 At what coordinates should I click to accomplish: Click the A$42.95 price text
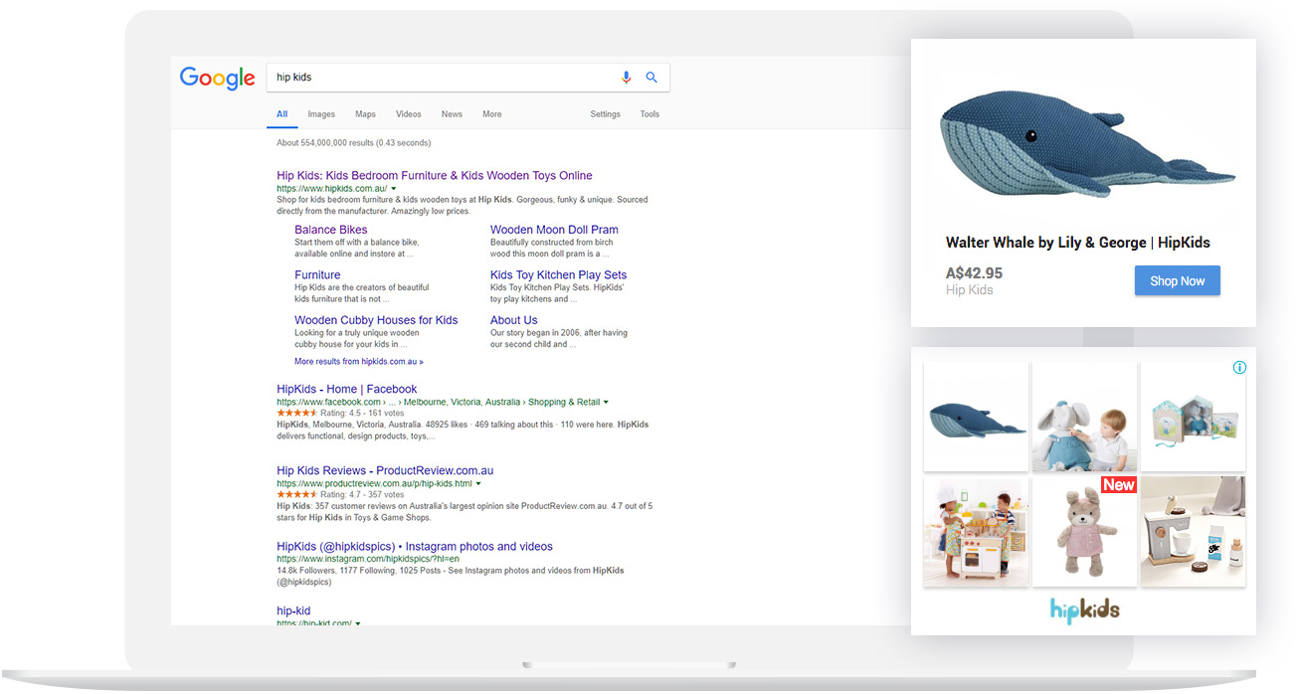pyautogui.click(x=974, y=273)
